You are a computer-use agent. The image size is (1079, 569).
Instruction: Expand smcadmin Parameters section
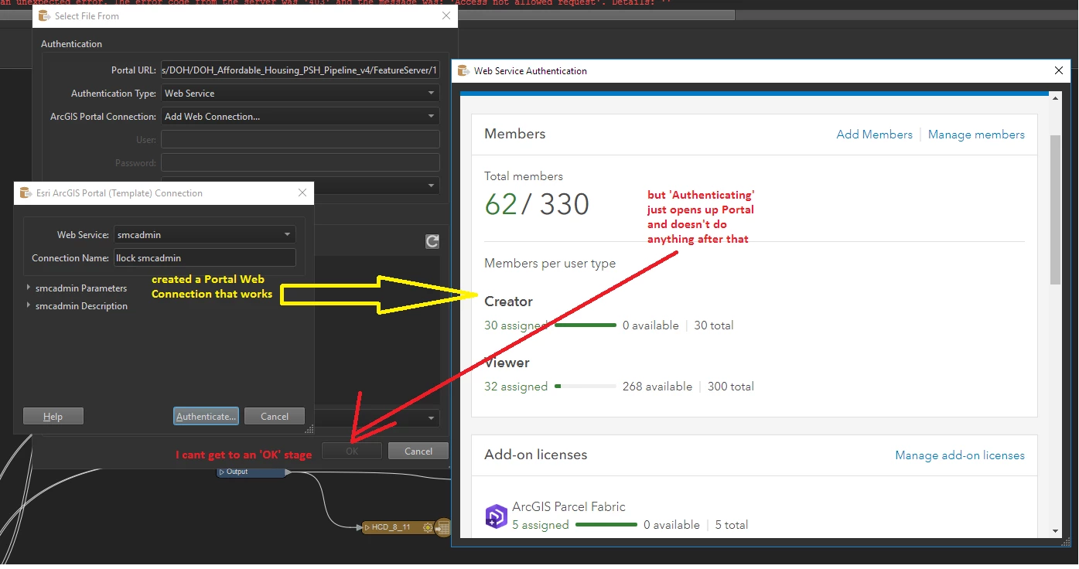(x=29, y=288)
